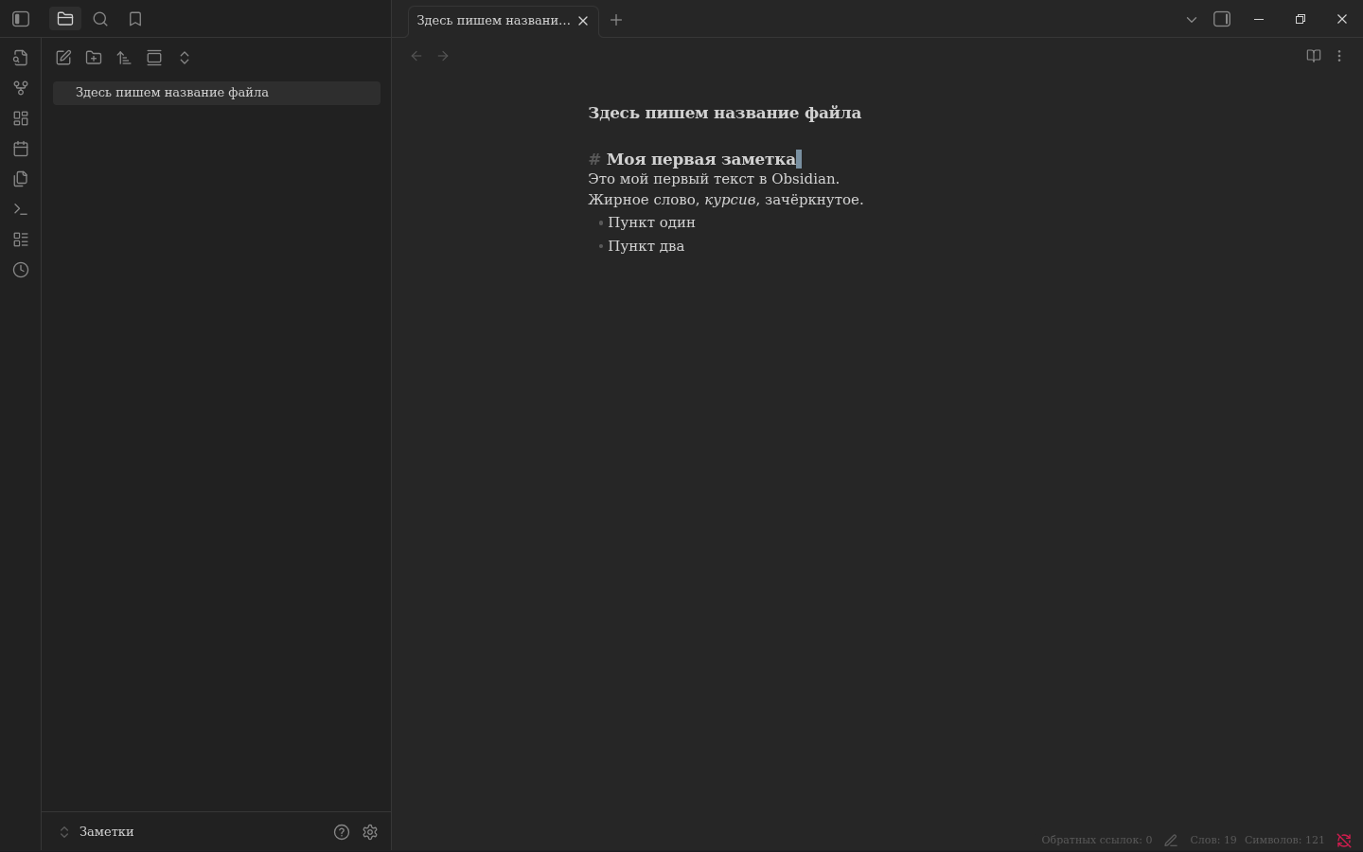This screenshot has width=1363, height=852.
Task: Click the templates icon in ribbon
Action: point(21,179)
